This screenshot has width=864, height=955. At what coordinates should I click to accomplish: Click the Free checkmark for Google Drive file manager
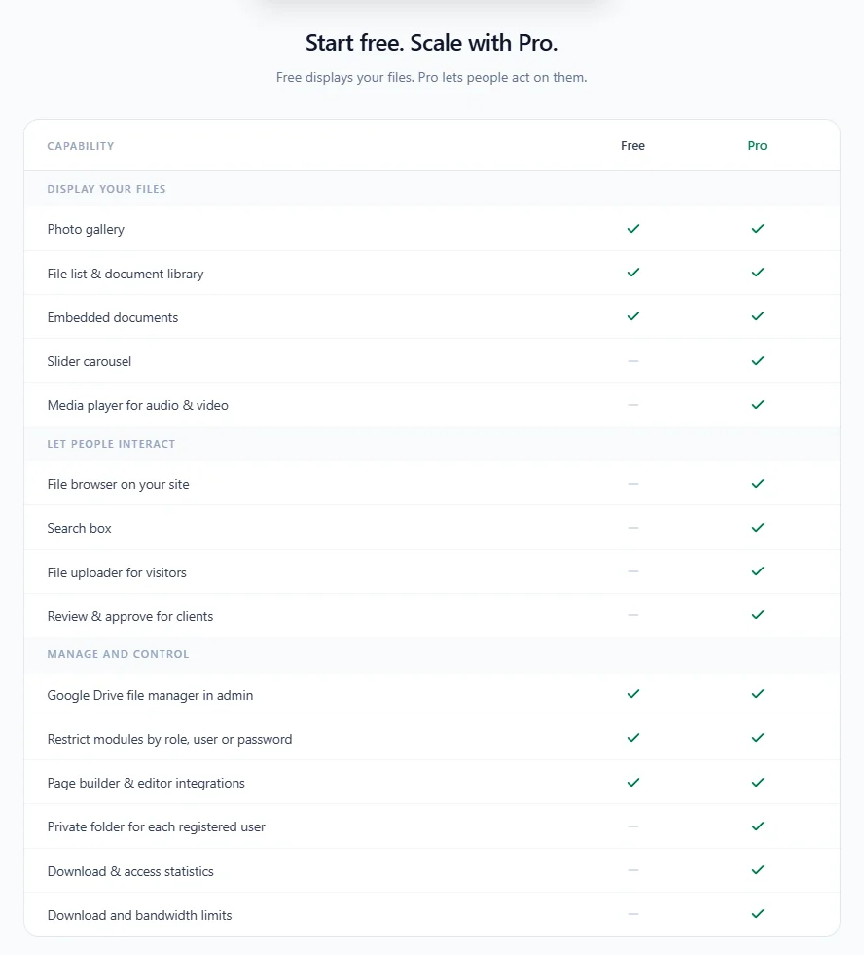(633, 694)
